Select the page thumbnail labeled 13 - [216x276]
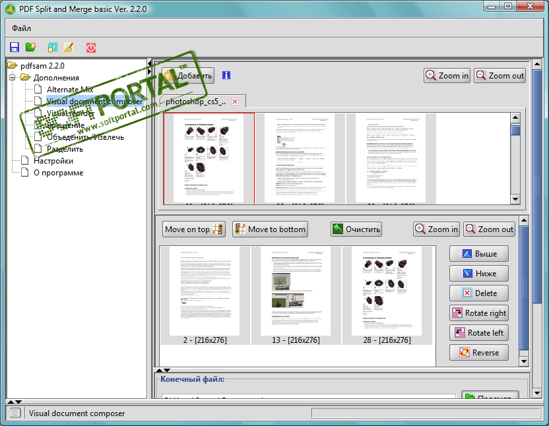 pyautogui.click(x=296, y=296)
